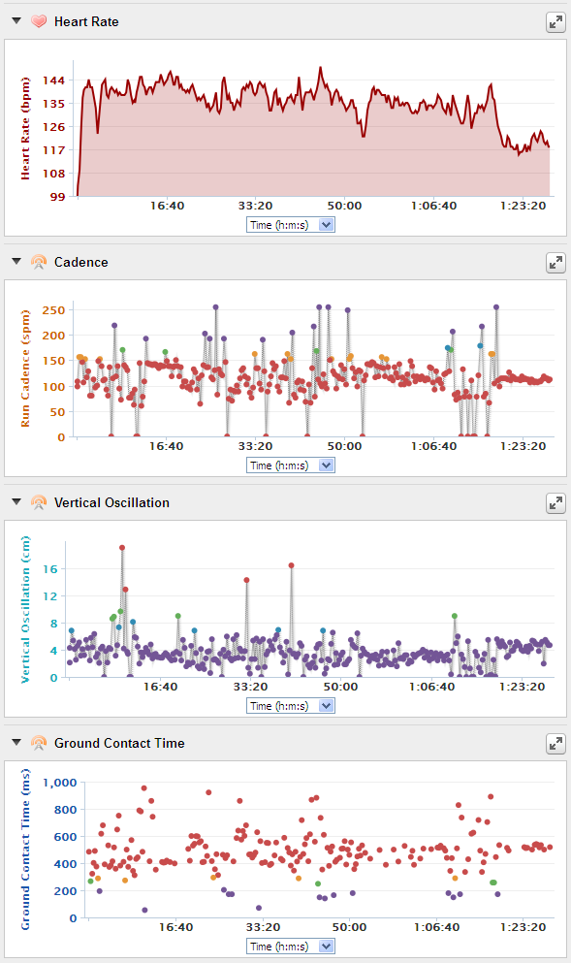
Task: Click the 144 value on heart rate axis
Action: point(53,80)
